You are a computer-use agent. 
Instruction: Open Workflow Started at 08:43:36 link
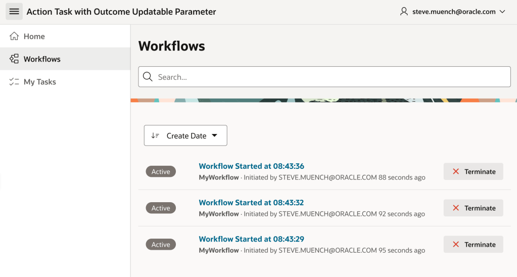pos(251,166)
